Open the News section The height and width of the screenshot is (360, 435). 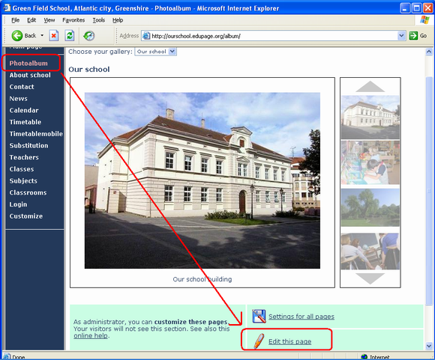18,99
